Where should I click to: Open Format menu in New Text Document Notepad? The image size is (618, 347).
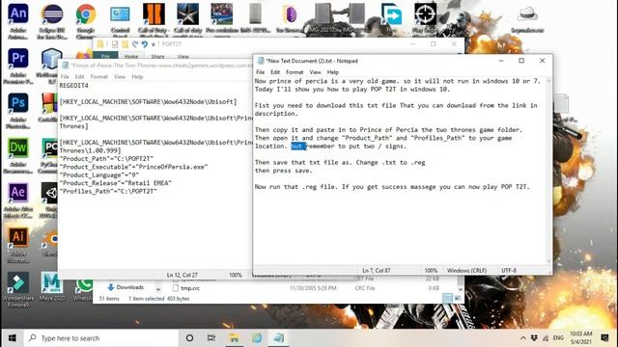pos(295,72)
